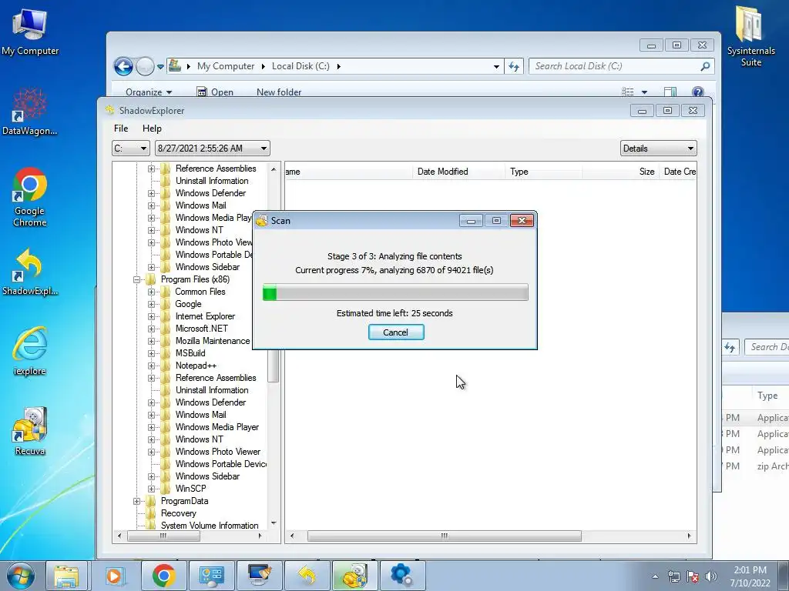This screenshot has height=591, width=789.
Task: Sort by Type column header in ShadowExplorer
Action: [x=543, y=172]
